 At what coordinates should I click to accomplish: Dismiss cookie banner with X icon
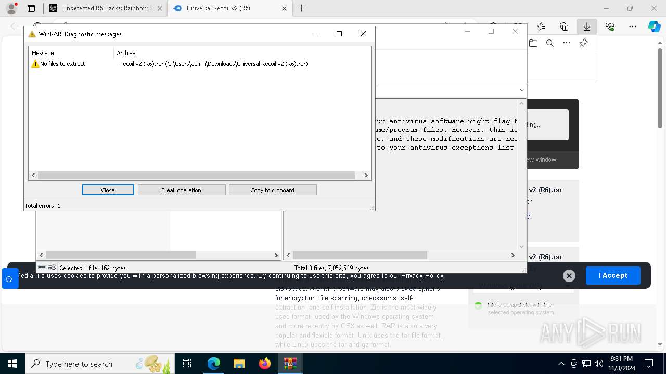[569, 276]
